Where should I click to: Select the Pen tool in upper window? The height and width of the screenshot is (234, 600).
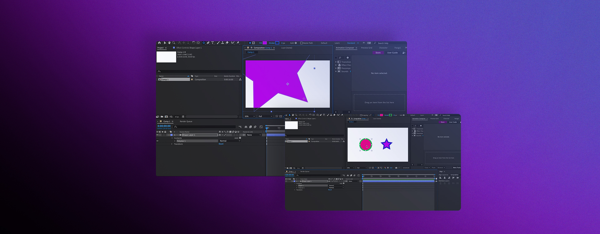coord(208,43)
